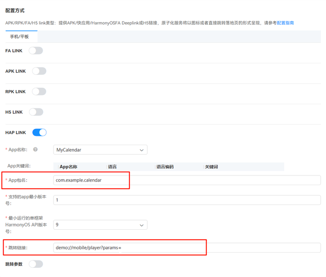Viewport: 326px width, 277px height.
Task: Click the 语言编码 column header
Action: [x=165, y=167]
